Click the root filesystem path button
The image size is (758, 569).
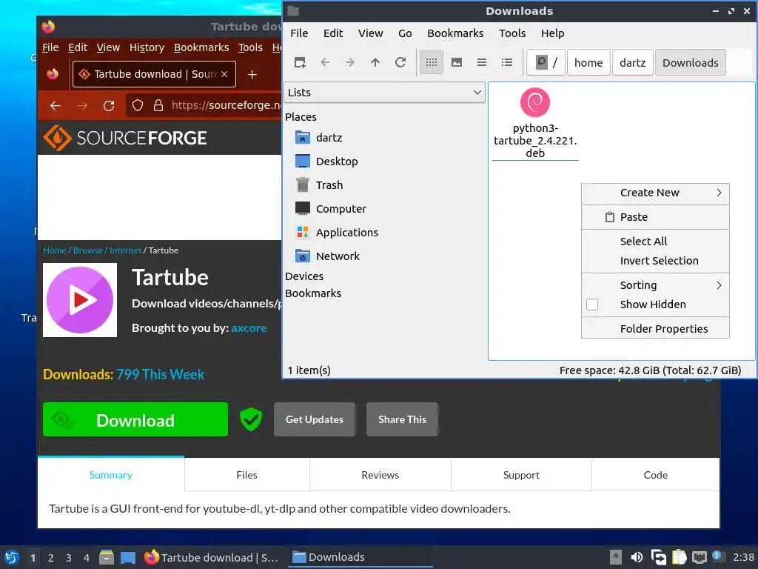tap(546, 62)
